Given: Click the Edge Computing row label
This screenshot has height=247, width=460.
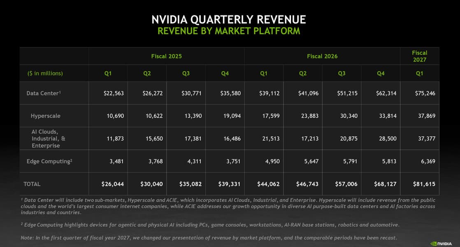Looking at the screenshot, I should point(49,161).
